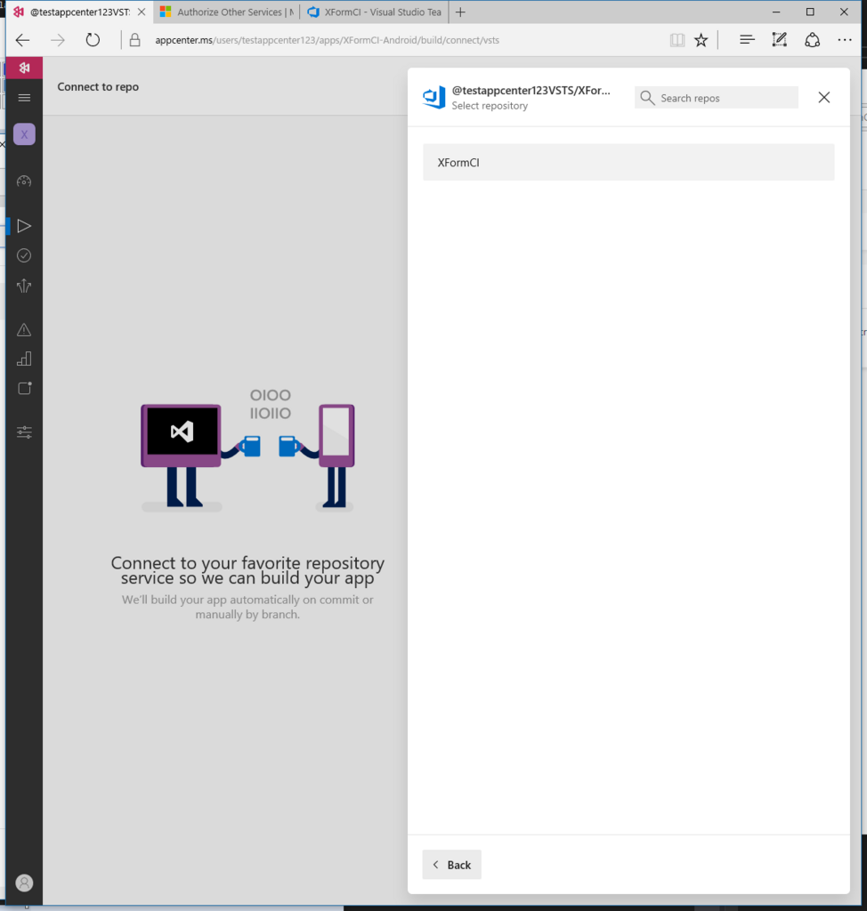This screenshot has height=911, width=867.
Task: Toggle browser reading view
Action: point(677,40)
